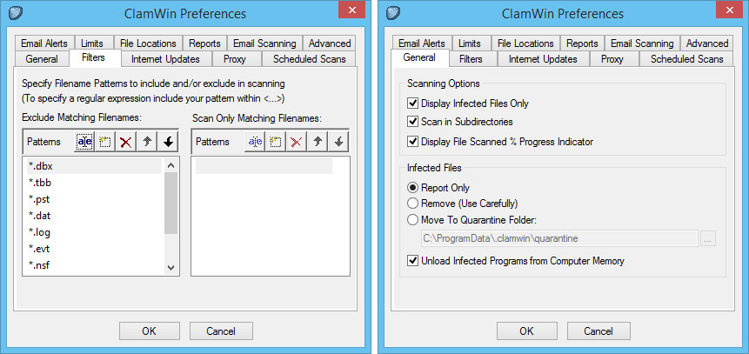
Task: Open Email Scanning tab in left window
Action: click(264, 43)
